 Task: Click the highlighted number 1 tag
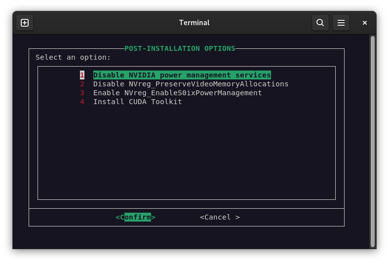click(x=82, y=75)
